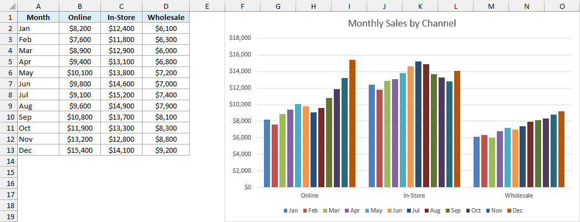This screenshot has height=222, width=580.
Task: Select row 1 header
Action: pos(8,17)
